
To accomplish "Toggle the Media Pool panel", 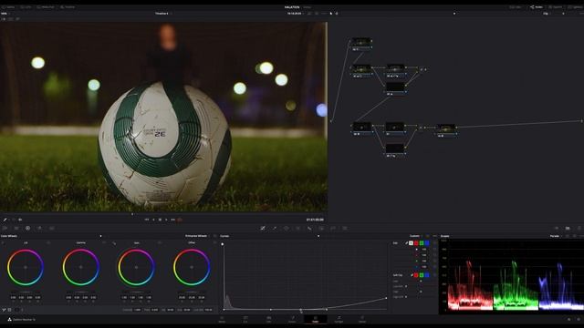I will point(46,7).
